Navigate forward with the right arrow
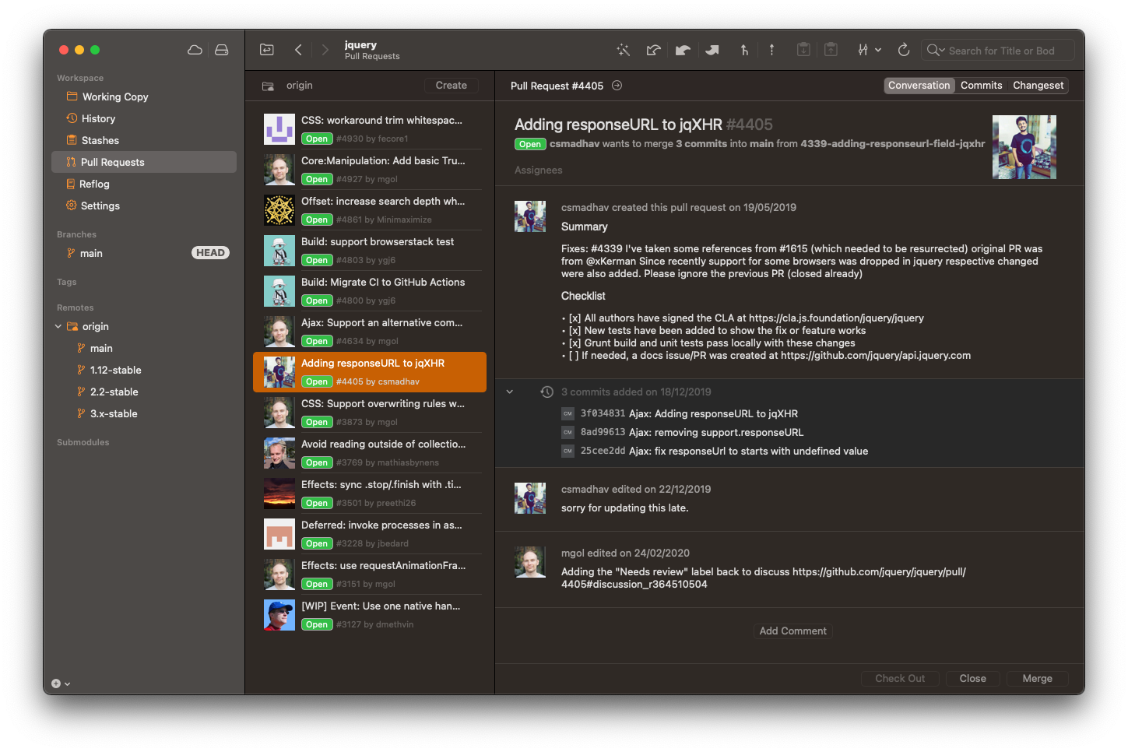Image resolution: width=1128 pixels, height=752 pixels. [325, 50]
